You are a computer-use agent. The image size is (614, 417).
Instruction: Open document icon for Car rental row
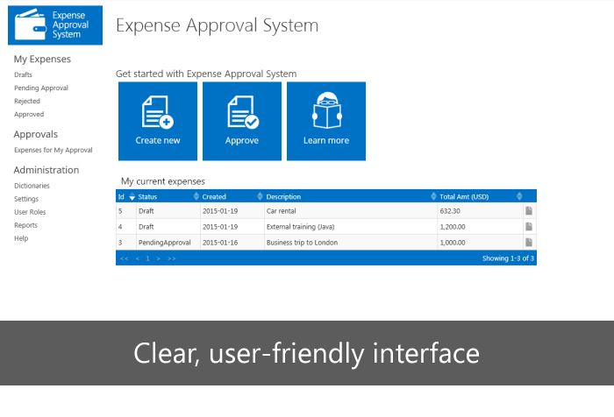coord(529,211)
